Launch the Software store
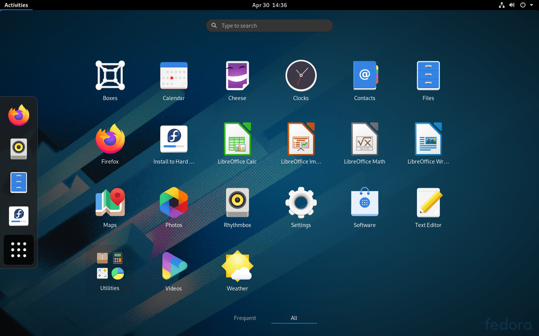The image size is (539, 336). 365,202
